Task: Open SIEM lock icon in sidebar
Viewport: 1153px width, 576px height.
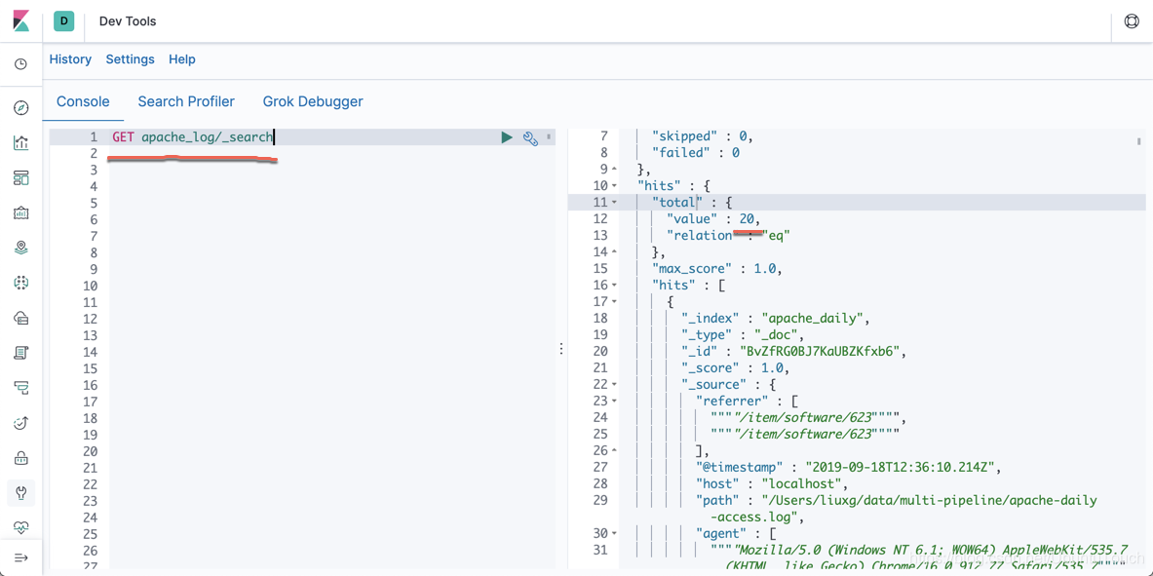Action: coord(21,457)
